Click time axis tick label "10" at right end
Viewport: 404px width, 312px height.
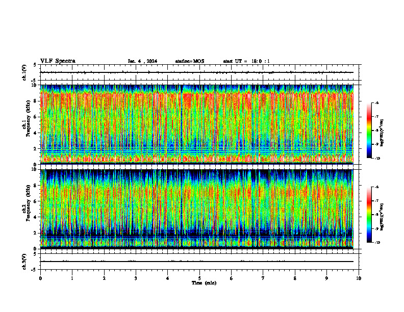click(x=359, y=278)
